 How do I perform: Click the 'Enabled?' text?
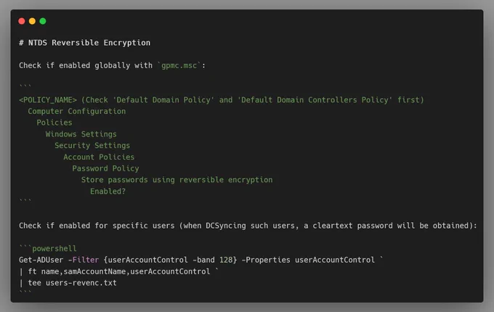[x=108, y=192]
